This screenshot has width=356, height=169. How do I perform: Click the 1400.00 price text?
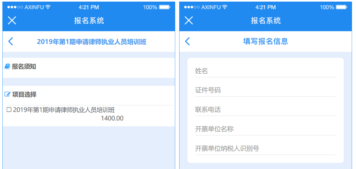coord(112,118)
